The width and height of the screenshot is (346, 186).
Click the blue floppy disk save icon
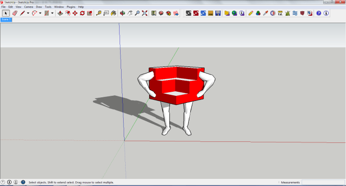(x=218, y=13)
